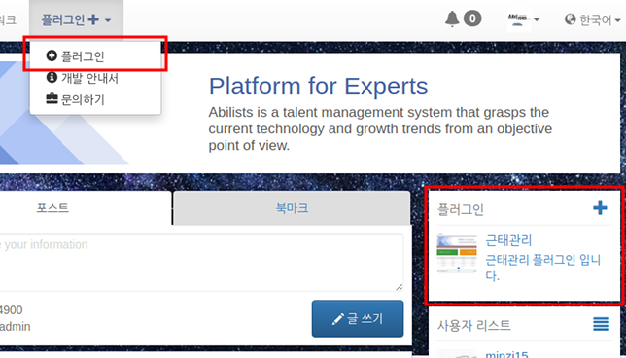Select 플러그인 entry in dropdown menu
The height and width of the screenshot is (358, 626).
point(95,56)
